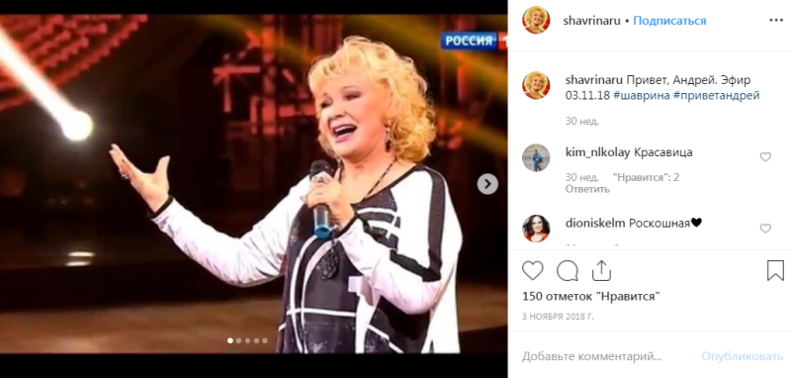791x378 pixels.
Task: Submit the comment with Опубликовать
Action: click(743, 356)
